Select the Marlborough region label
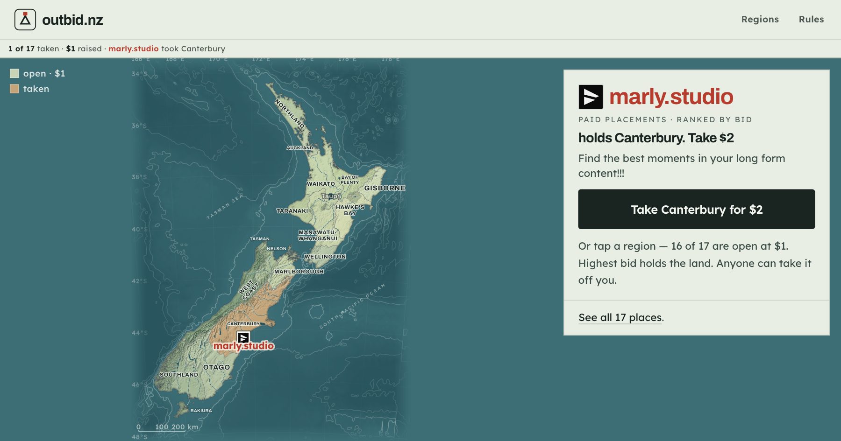Viewport: 841px width, 441px height. click(x=299, y=272)
